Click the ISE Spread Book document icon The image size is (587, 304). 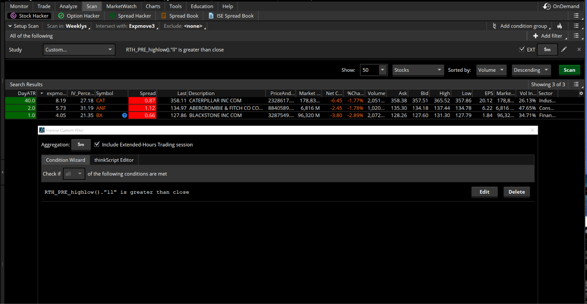tap(211, 16)
